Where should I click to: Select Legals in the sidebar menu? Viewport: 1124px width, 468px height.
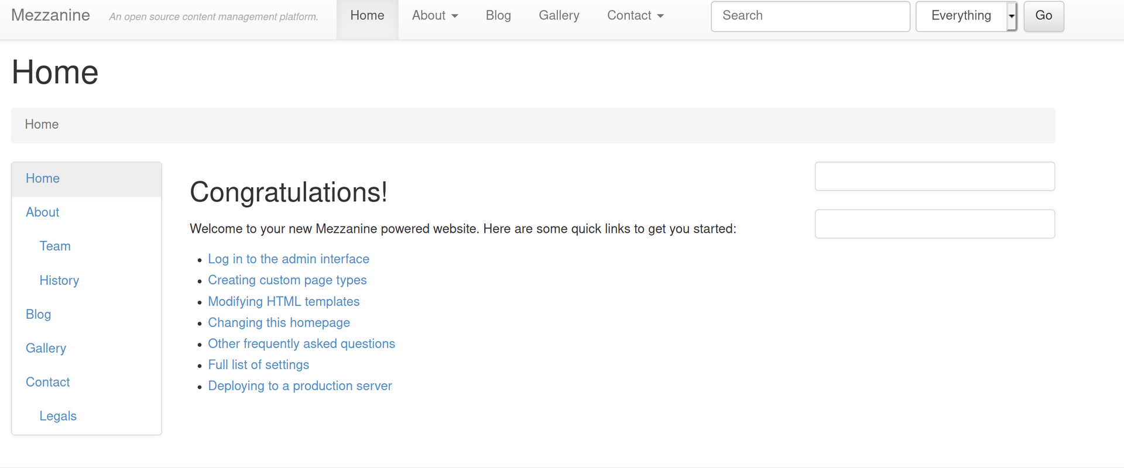pos(58,416)
